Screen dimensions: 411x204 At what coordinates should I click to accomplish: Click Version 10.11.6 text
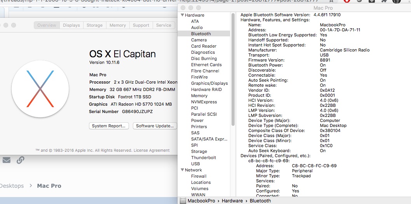pyautogui.click(x=104, y=63)
